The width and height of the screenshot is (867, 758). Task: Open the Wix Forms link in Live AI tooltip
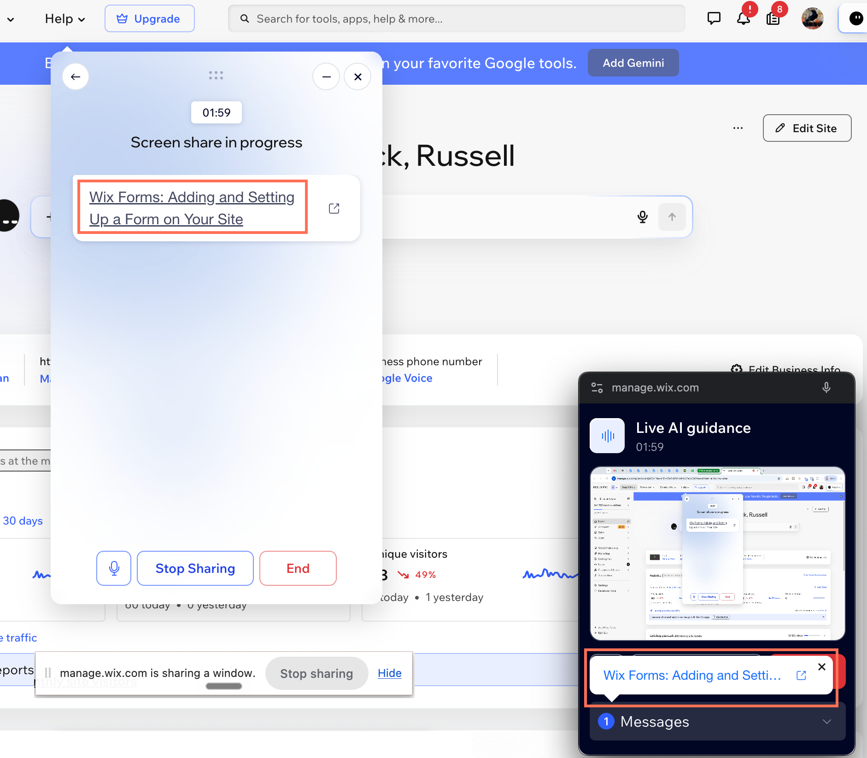[692, 675]
